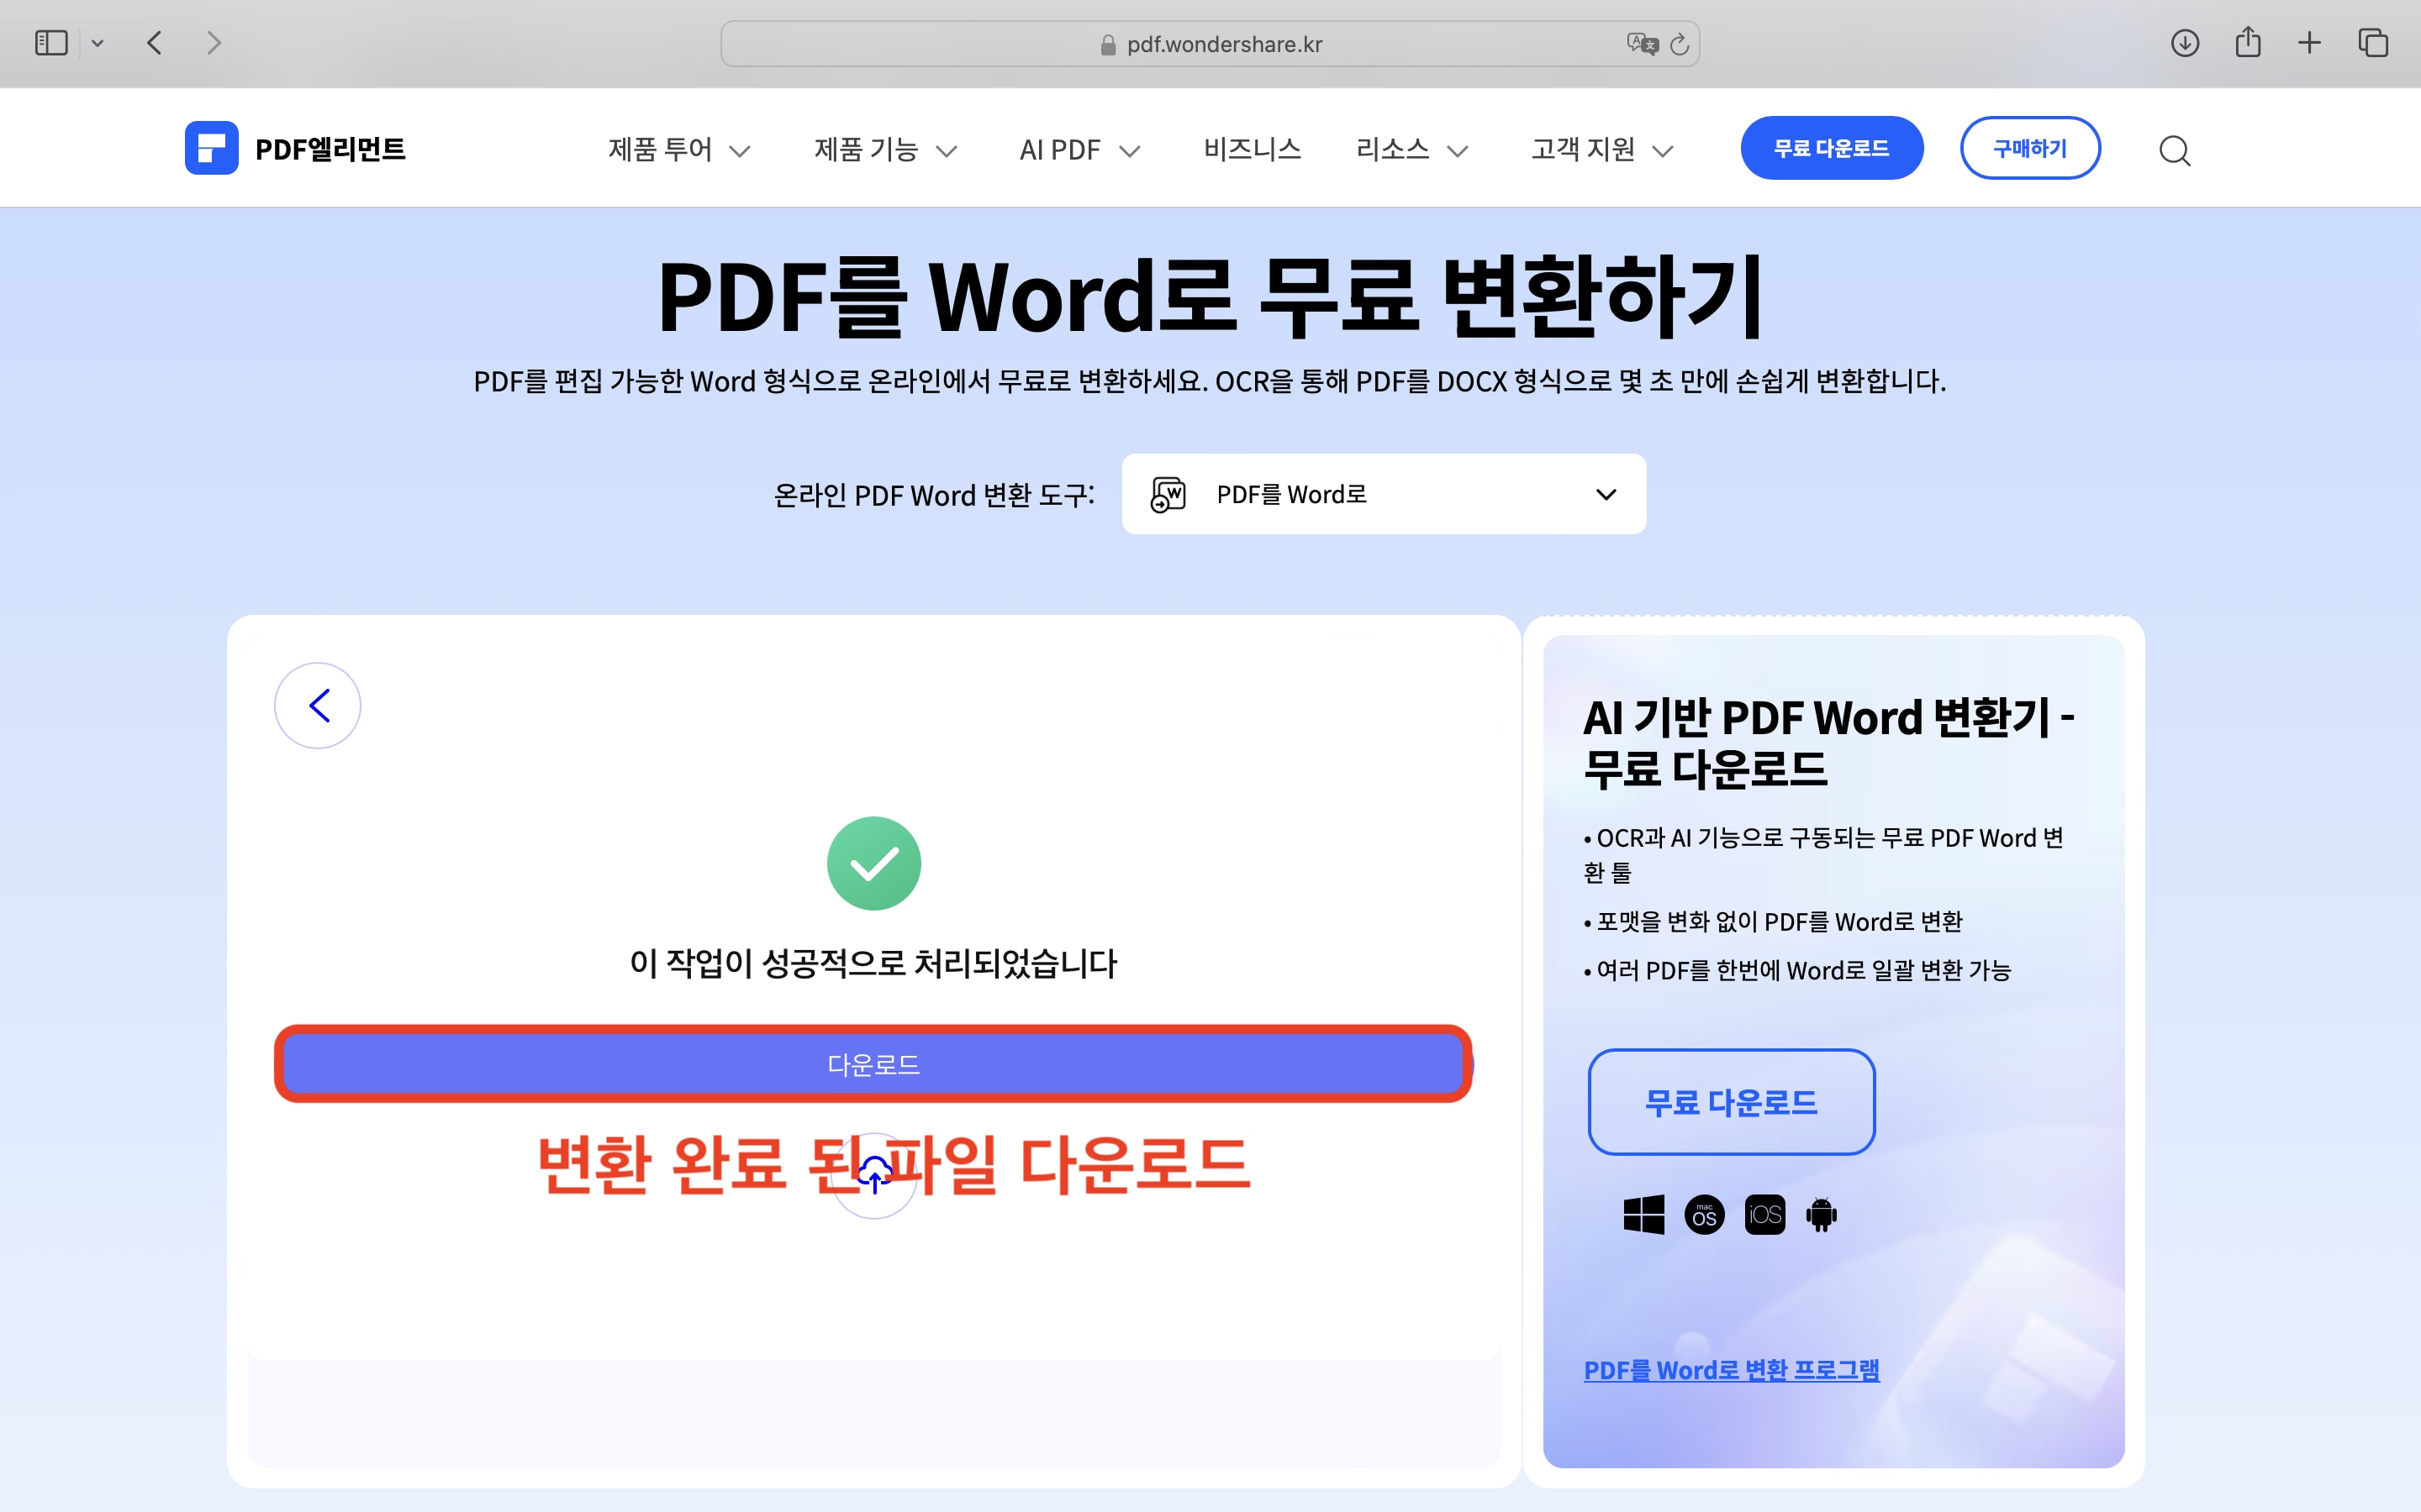The image size is (2421, 1512).
Task: Select the iOS platform icon
Action: click(1763, 1214)
